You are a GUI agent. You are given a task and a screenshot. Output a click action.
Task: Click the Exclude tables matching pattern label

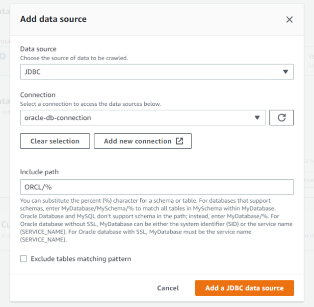tap(80, 259)
